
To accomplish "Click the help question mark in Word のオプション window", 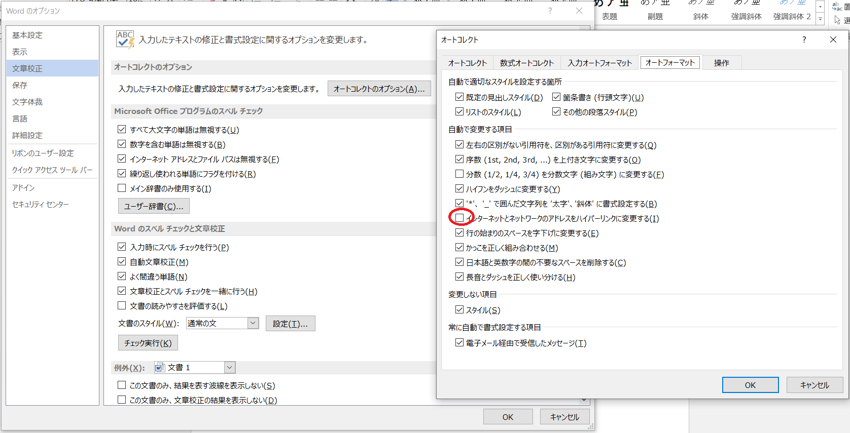I will pos(550,11).
